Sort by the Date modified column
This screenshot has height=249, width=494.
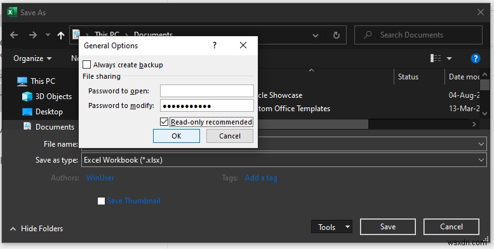464,77
